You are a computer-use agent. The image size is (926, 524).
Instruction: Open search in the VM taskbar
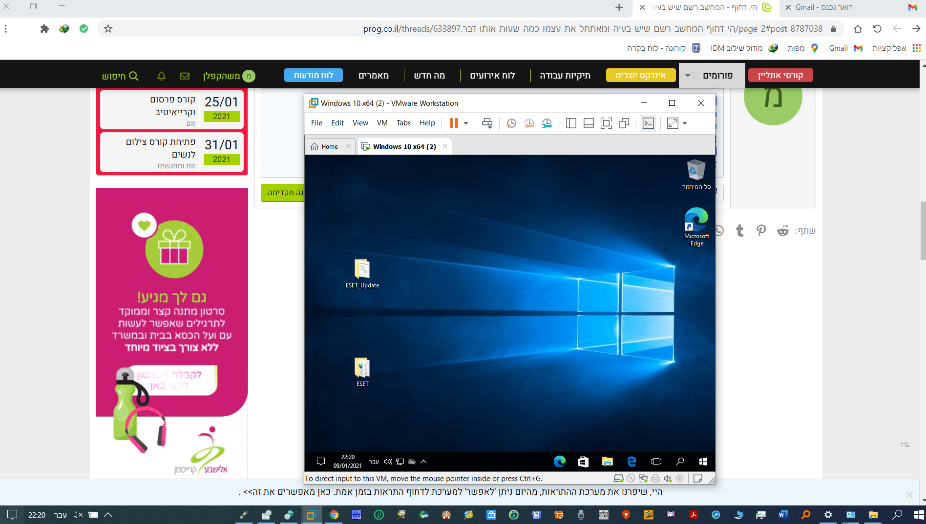click(x=679, y=462)
